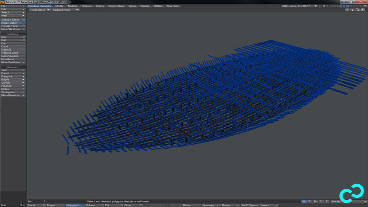Click the viewport zoom magnifier icon
The image size is (368, 207).
(357, 10)
